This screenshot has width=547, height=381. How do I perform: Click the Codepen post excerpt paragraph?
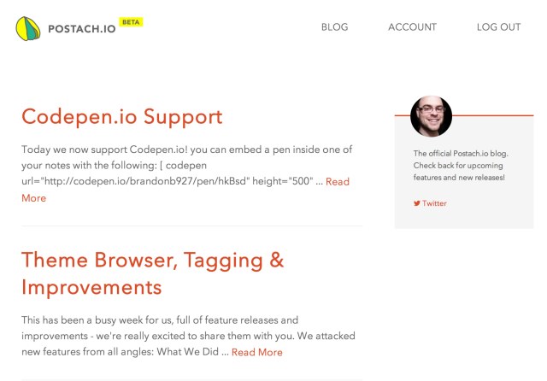186,173
